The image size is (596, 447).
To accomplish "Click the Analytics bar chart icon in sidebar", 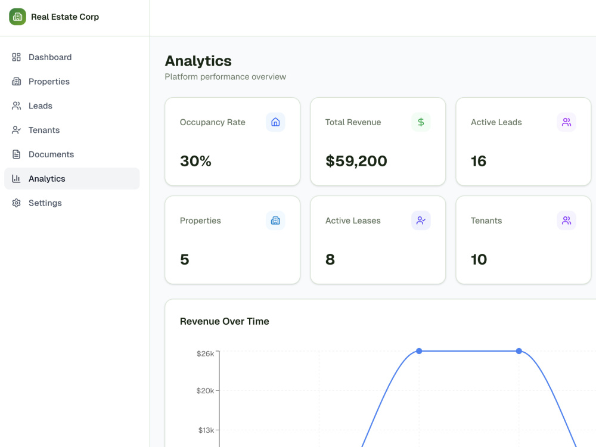I will pos(16,179).
